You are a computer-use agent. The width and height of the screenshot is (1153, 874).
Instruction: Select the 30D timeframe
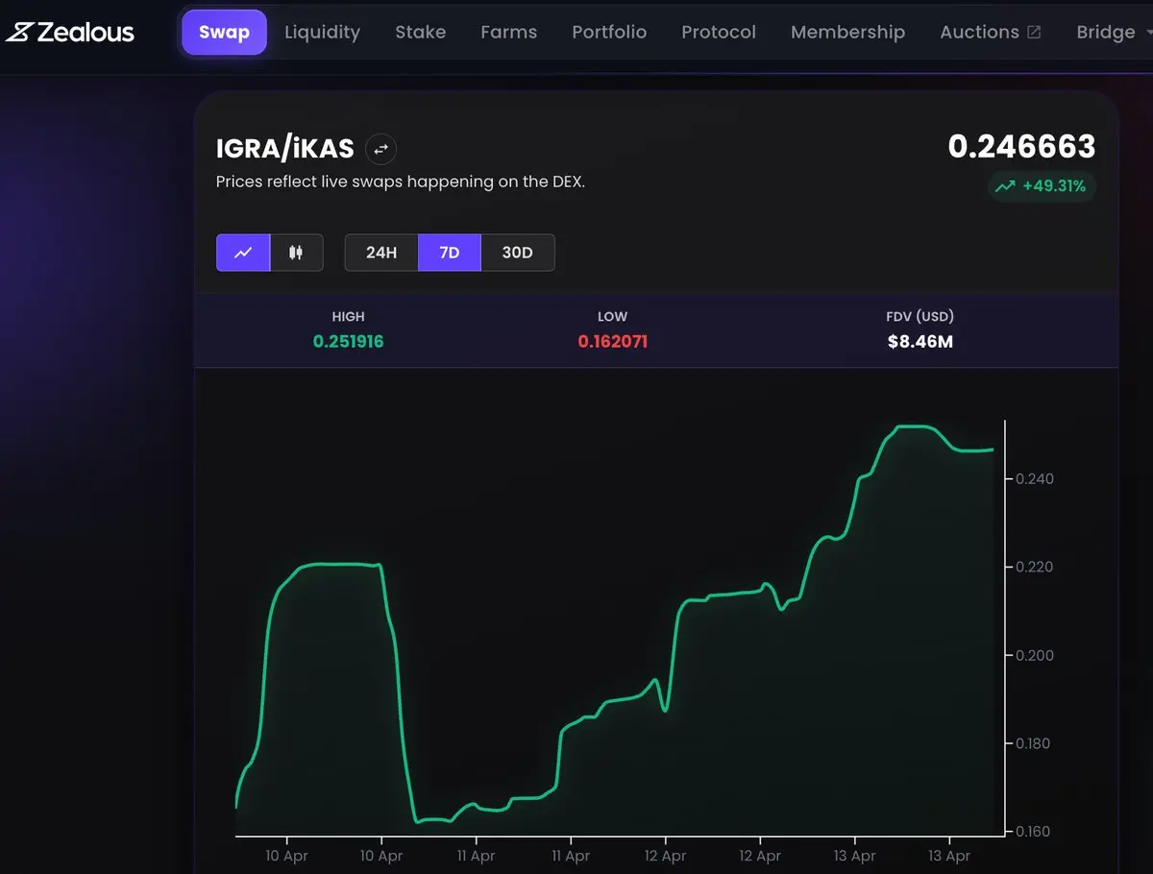(x=517, y=253)
